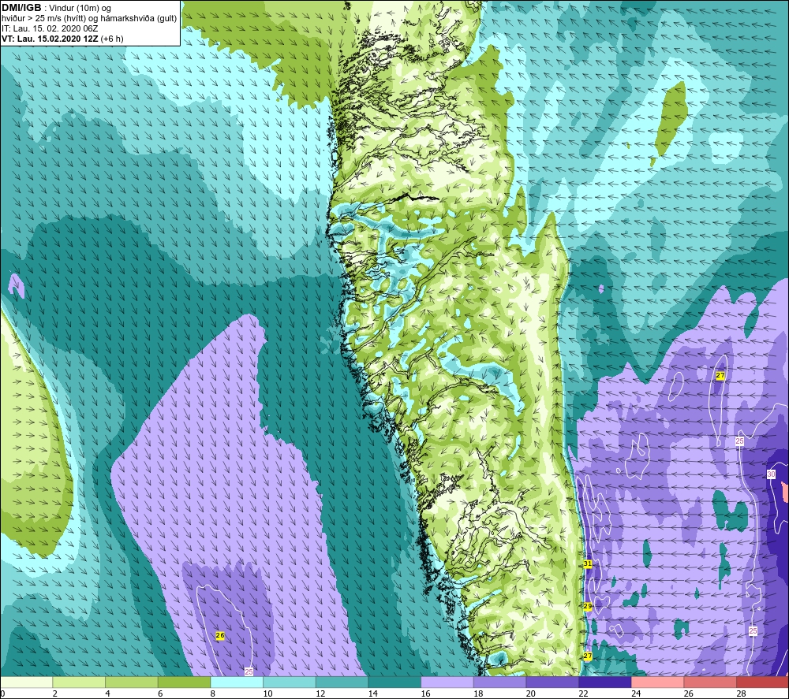Select the pale cyan 8–10 m/s swatch

click(237, 682)
